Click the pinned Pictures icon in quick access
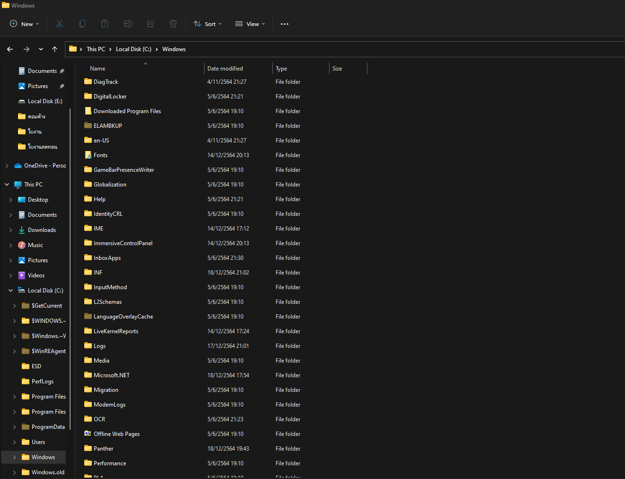This screenshot has width=625, height=479. [22, 86]
